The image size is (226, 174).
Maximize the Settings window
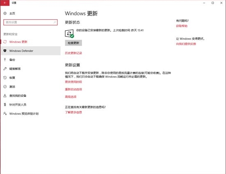[x=213, y=3]
